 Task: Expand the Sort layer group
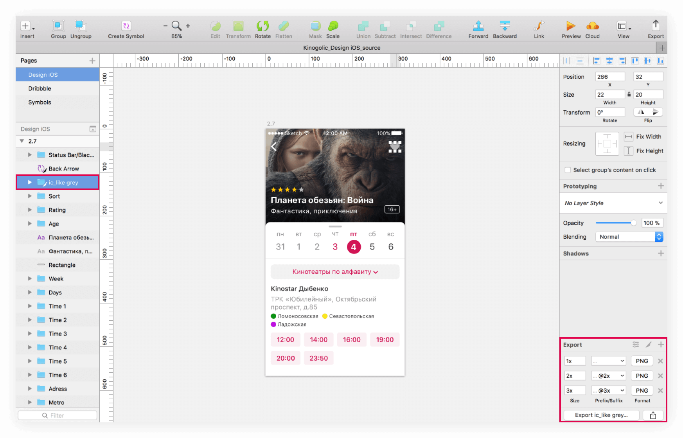pyautogui.click(x=30, y=196)
